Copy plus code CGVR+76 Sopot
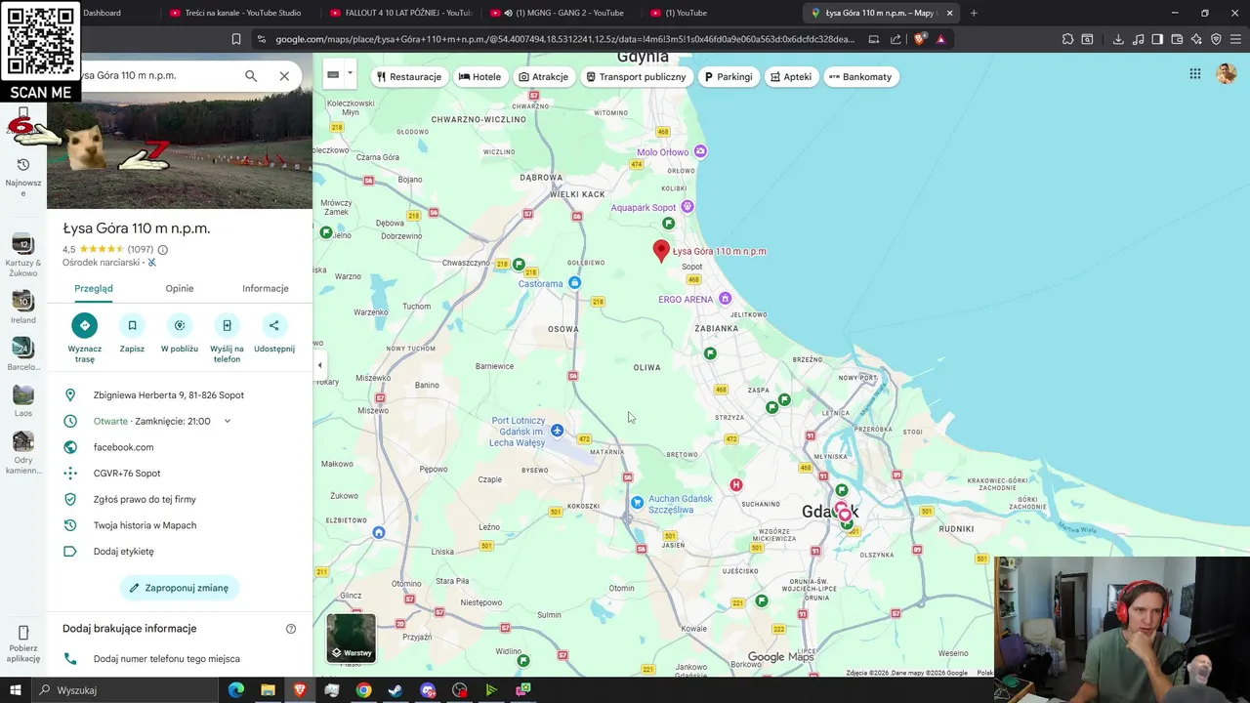The height and width of the screenshot is (703, 1250). click(x=180, y=474)
